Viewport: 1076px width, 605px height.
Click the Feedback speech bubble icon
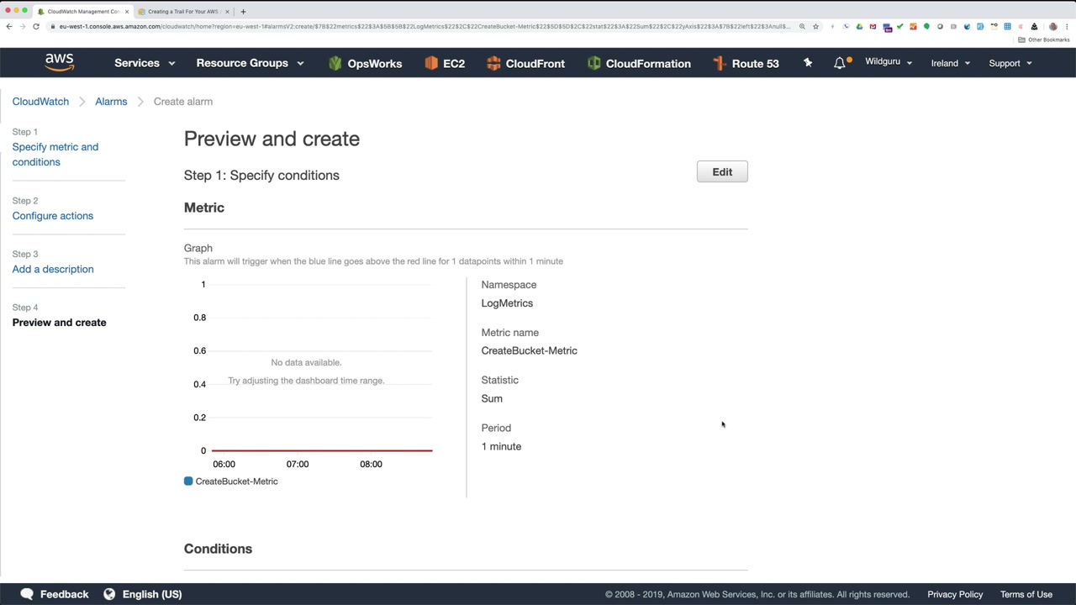(27, 594)
